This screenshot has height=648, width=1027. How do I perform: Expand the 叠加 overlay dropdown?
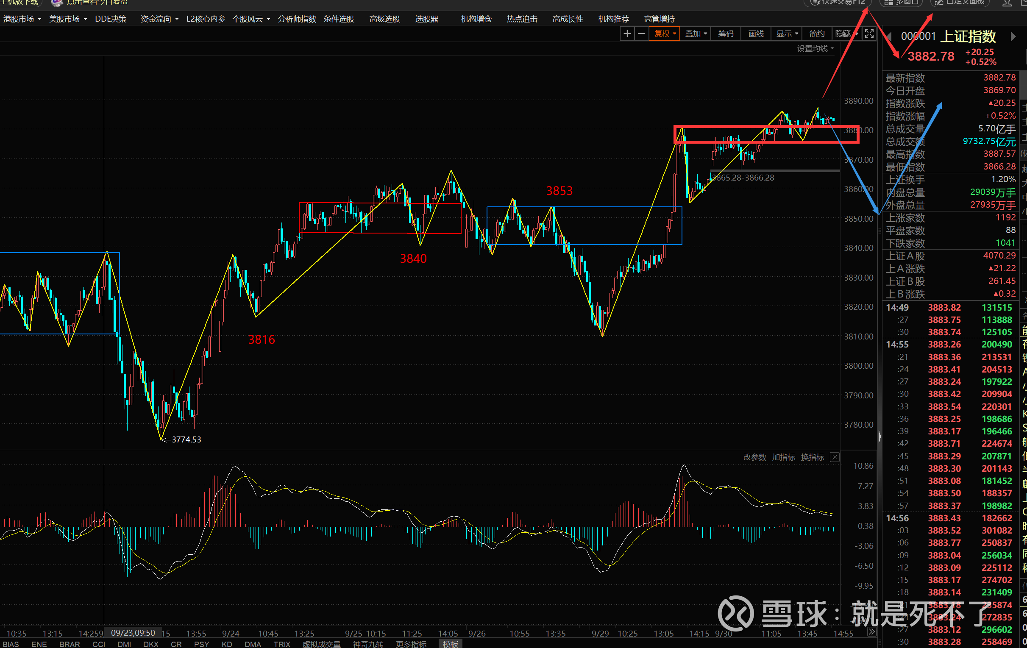coord(696,33)
